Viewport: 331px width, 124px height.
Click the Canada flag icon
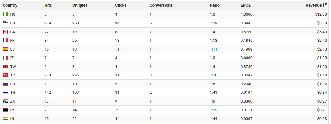pyautogui.click(x=5, y=32)
